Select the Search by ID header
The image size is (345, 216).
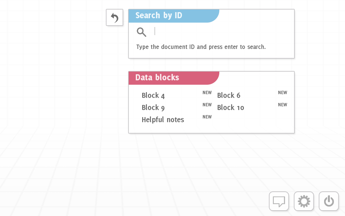pyautogui.click(x=159, y=16)
